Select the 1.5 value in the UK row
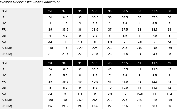 (x=65, y=23)
